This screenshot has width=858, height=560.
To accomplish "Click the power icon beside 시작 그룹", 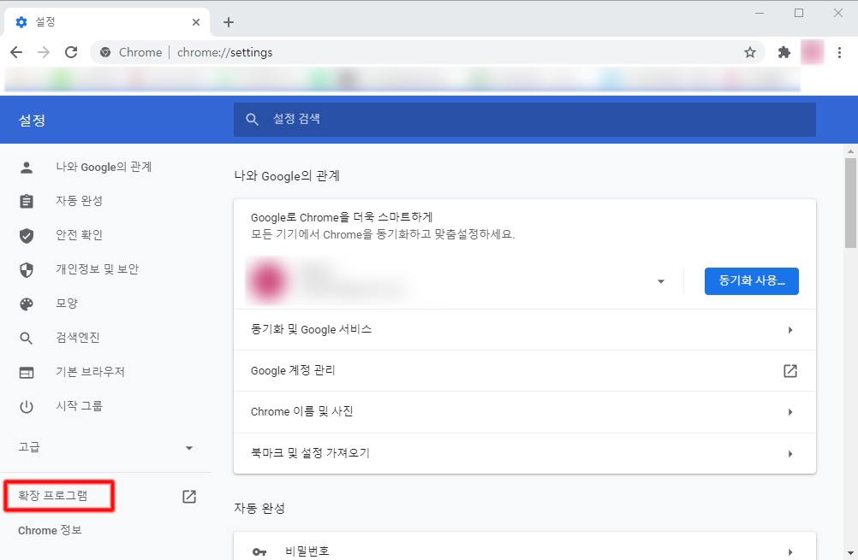I will pyautogui.click(x=27, y=406).
